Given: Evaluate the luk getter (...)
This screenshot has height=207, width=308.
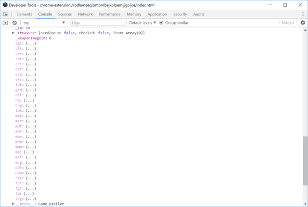Looking at the screenshot, I should [x=31, y=111].
